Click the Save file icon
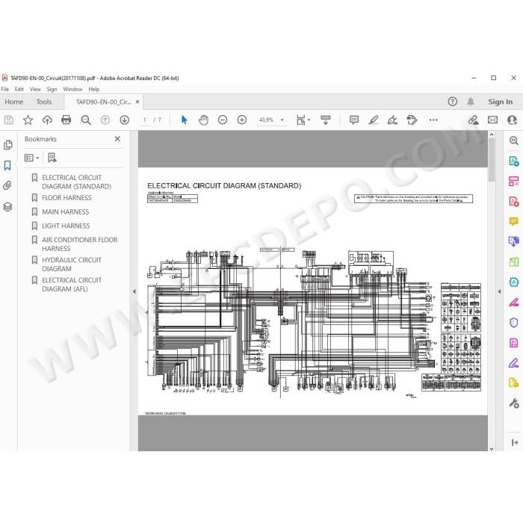The width and height of the screenshot is (523, 523). tap(9, 120)
